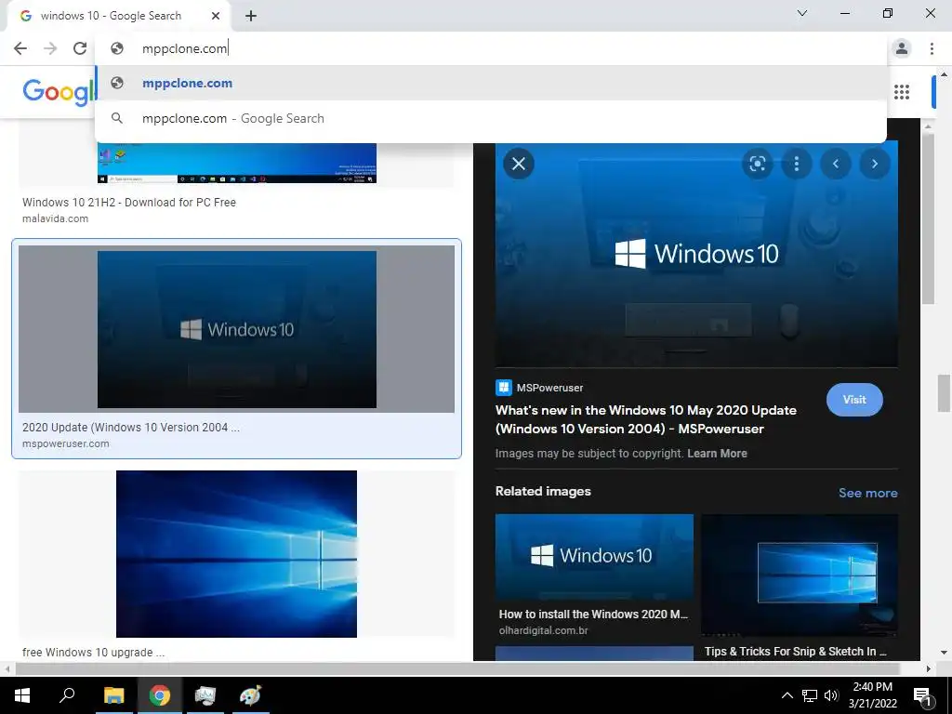Image resolution: width=952 pixels, height=714 pixels.
Task: Click the horizontal scrollbar right arrow
Action: pos(929,669)
